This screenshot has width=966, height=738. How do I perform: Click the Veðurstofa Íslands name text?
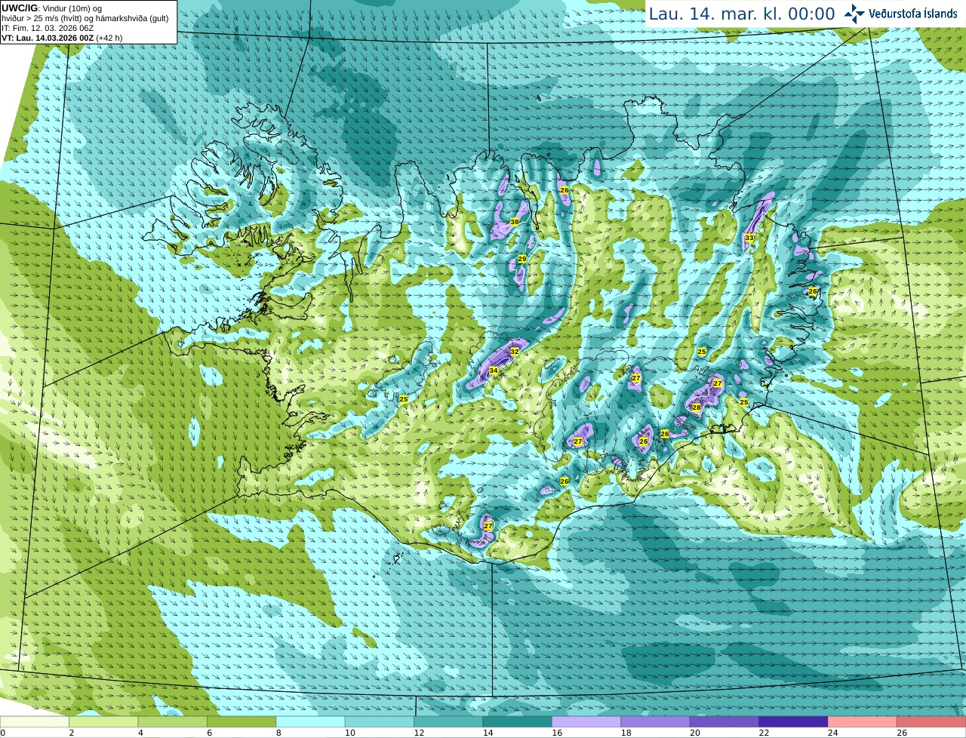coord(913,13)
